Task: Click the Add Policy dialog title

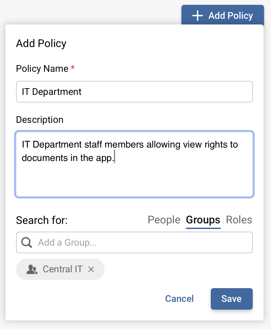Action: [41, 43]
